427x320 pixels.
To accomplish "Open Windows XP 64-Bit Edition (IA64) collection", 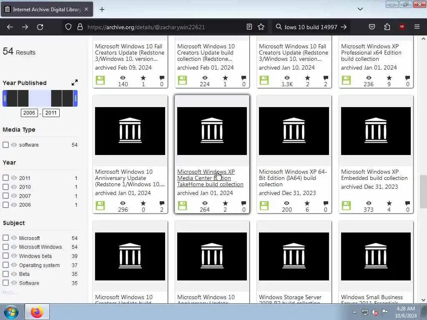I will point(293,178).
